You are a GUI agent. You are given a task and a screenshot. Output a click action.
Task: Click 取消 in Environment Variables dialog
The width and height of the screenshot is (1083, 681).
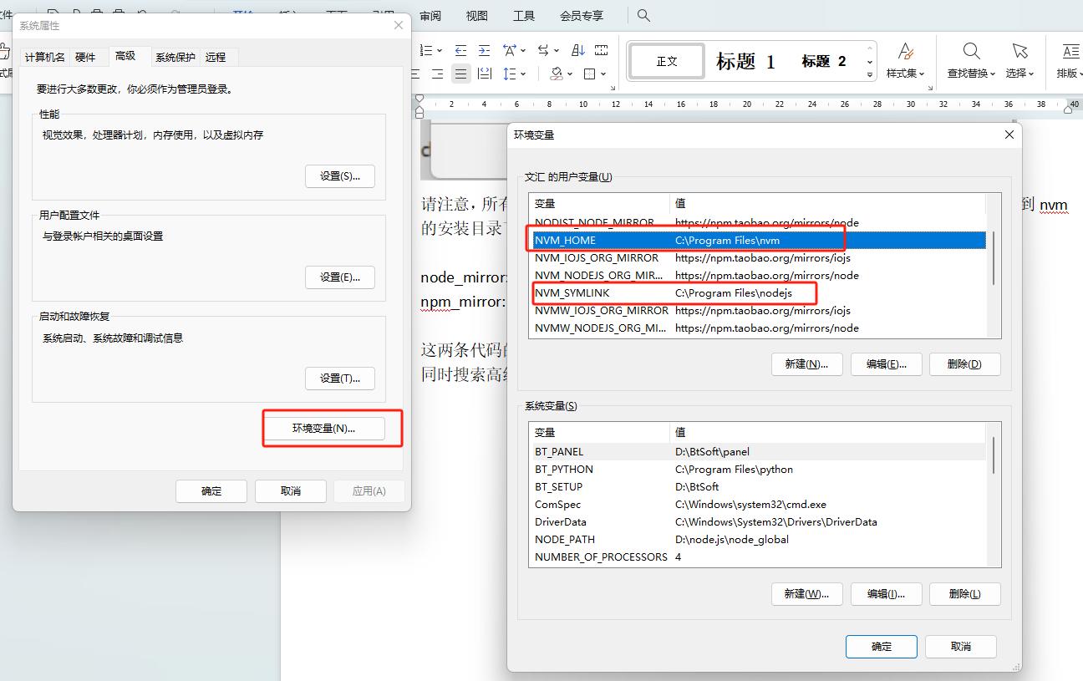pos(961,646)
